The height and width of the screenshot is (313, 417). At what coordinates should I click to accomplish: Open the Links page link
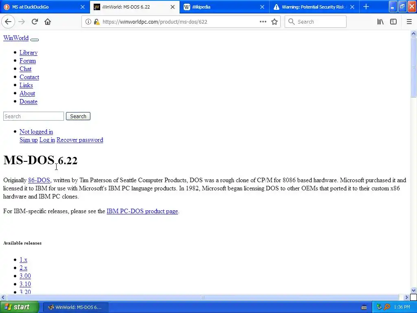click(x=26, y=85)
